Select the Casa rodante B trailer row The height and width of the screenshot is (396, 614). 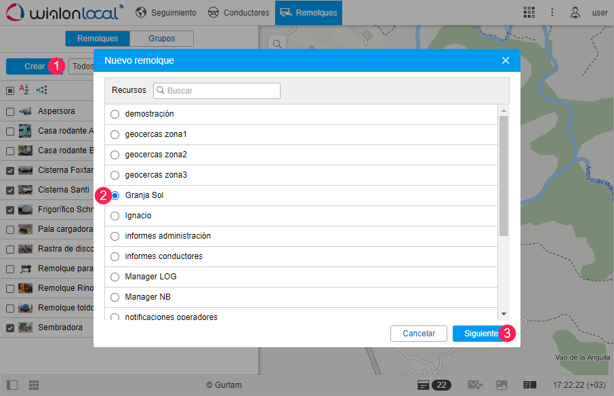point(47,151)
